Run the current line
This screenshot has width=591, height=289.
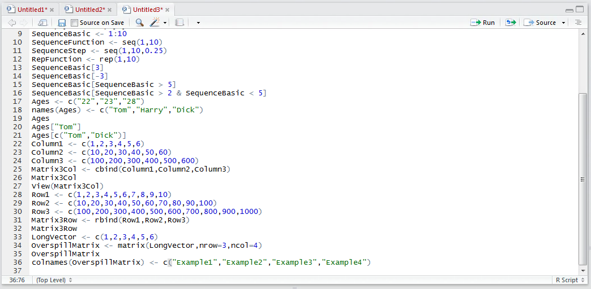tap(483, 23)
